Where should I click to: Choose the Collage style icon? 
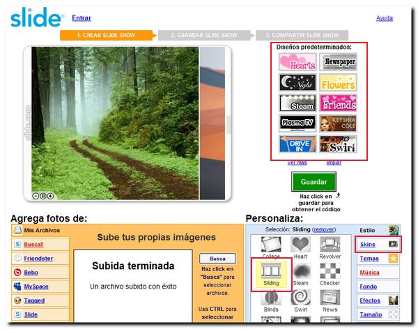pyautogui.click(x=271, y=245)
